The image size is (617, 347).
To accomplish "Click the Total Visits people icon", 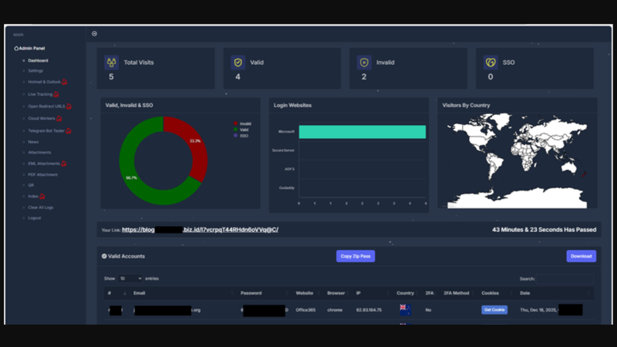I will pos(111,62).
